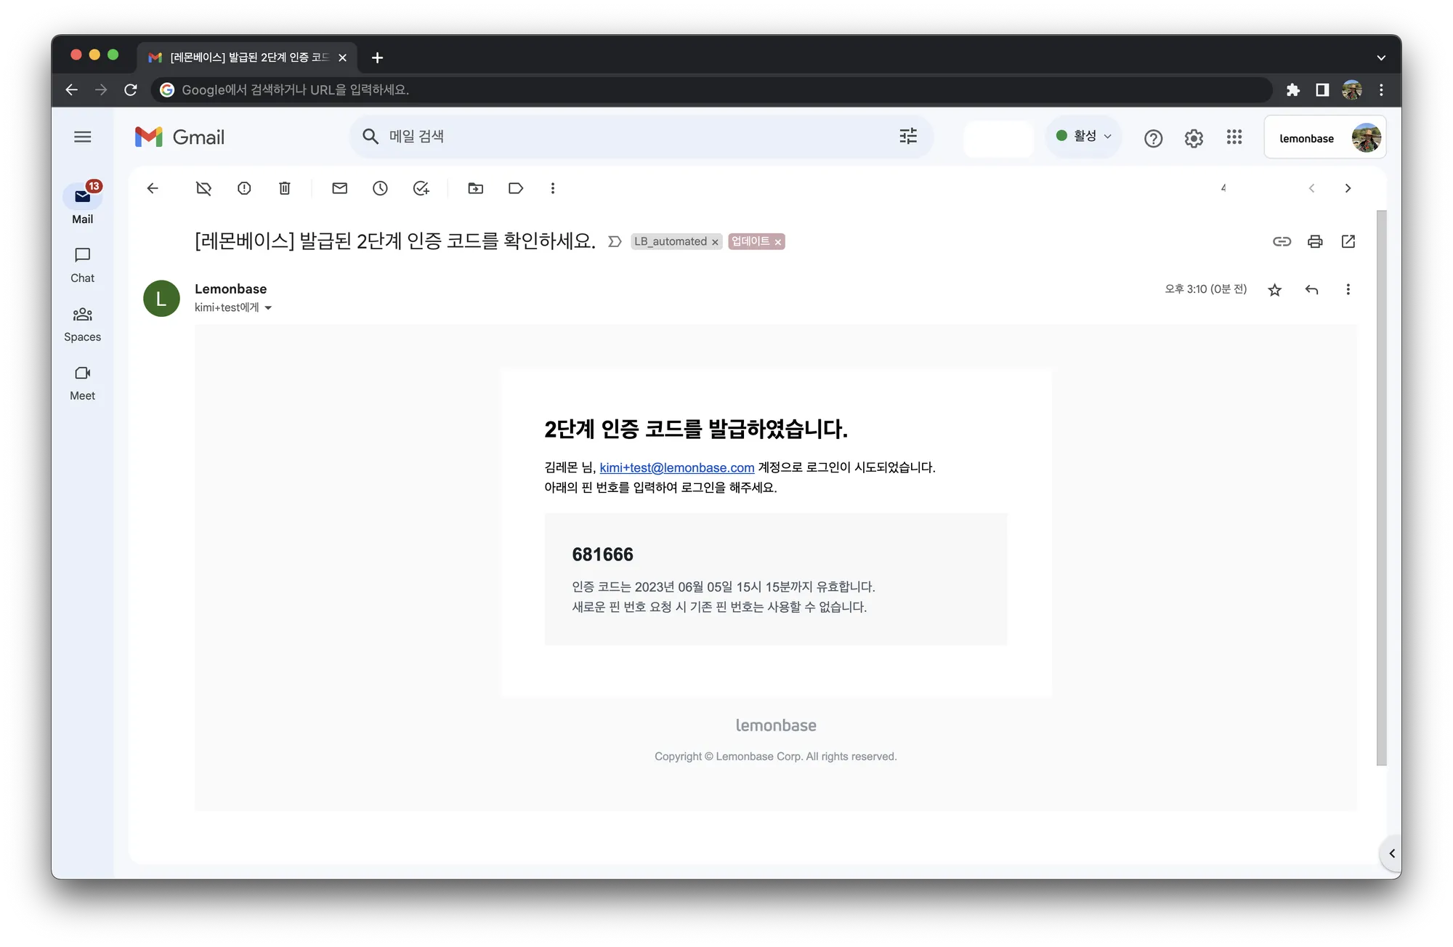
Task: Reply using the reply arrow icon
Action: click(x=1311, y=289)
